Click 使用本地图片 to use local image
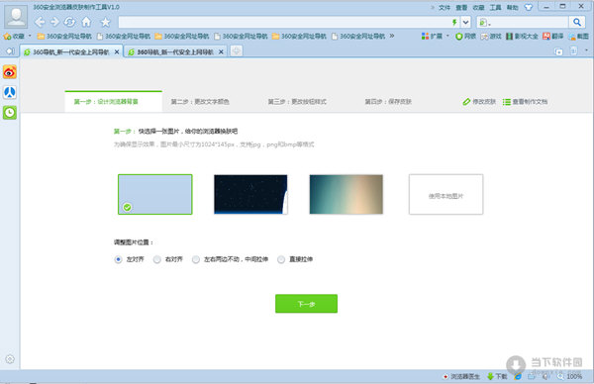 445,194
